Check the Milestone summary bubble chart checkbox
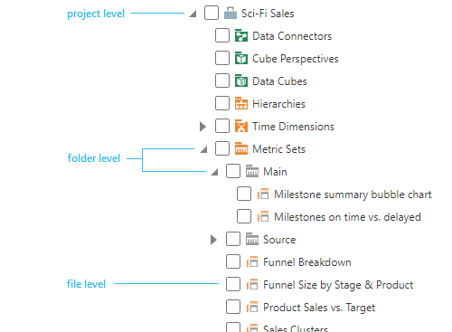 pos(244,194)
